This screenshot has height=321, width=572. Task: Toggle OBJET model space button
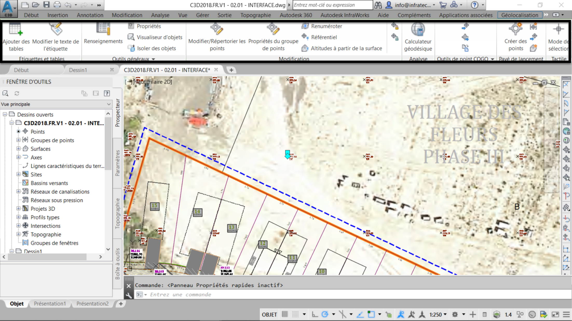269,315
